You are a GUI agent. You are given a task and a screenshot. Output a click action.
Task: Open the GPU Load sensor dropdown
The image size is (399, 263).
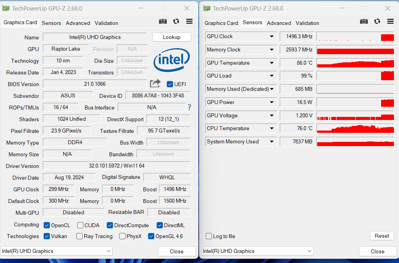(272, 76)
